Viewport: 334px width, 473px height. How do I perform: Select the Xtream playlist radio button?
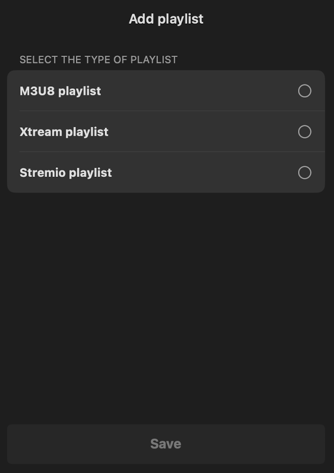305,132
